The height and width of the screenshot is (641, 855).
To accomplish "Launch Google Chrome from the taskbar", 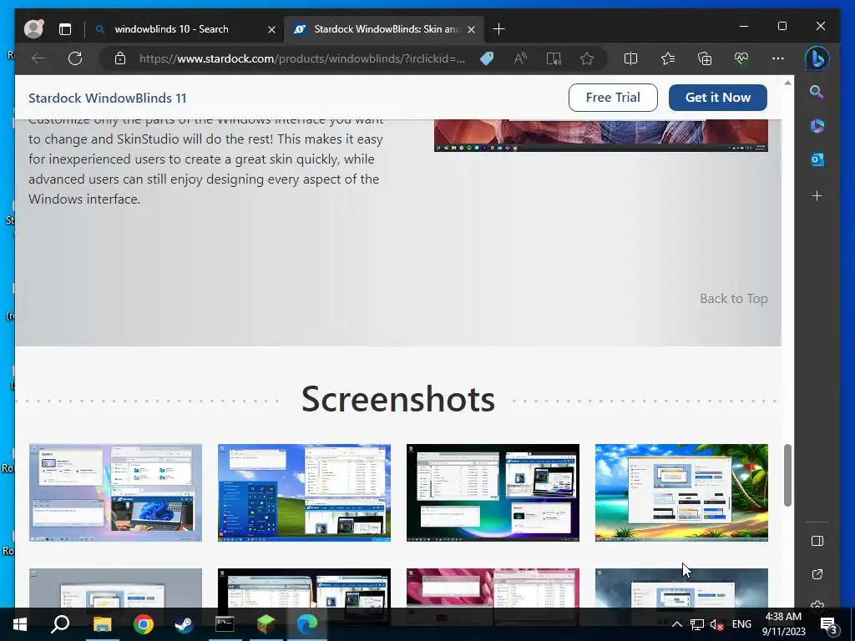I will click(144, 624).
